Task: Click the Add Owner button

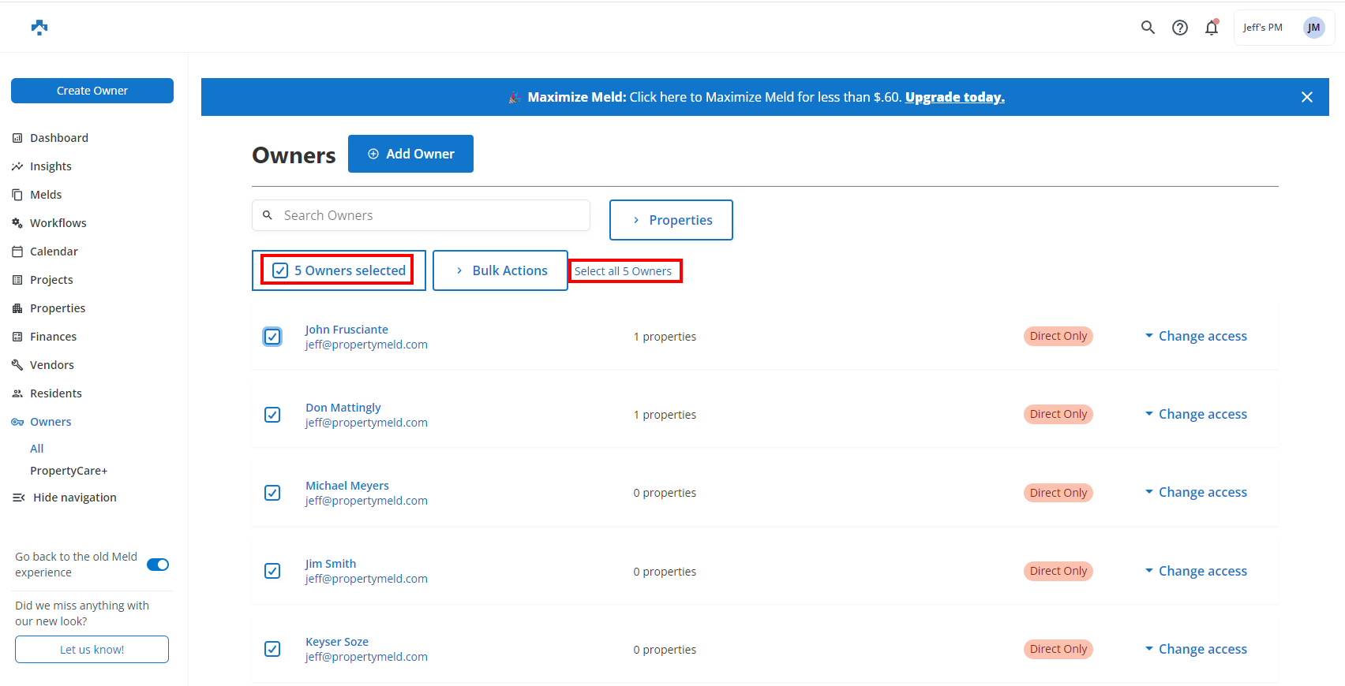Action: click(410, 154)
